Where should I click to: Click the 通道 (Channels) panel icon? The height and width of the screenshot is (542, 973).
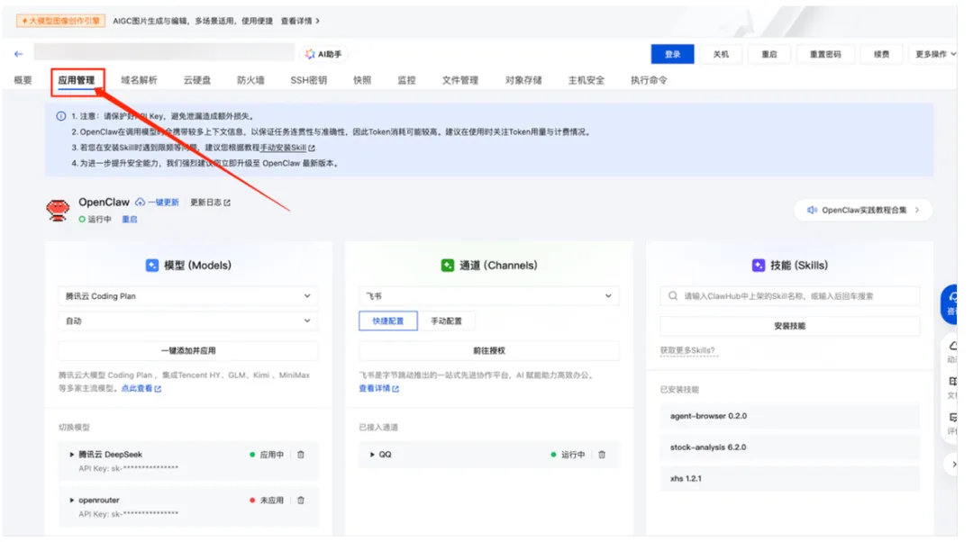(448, 266)
